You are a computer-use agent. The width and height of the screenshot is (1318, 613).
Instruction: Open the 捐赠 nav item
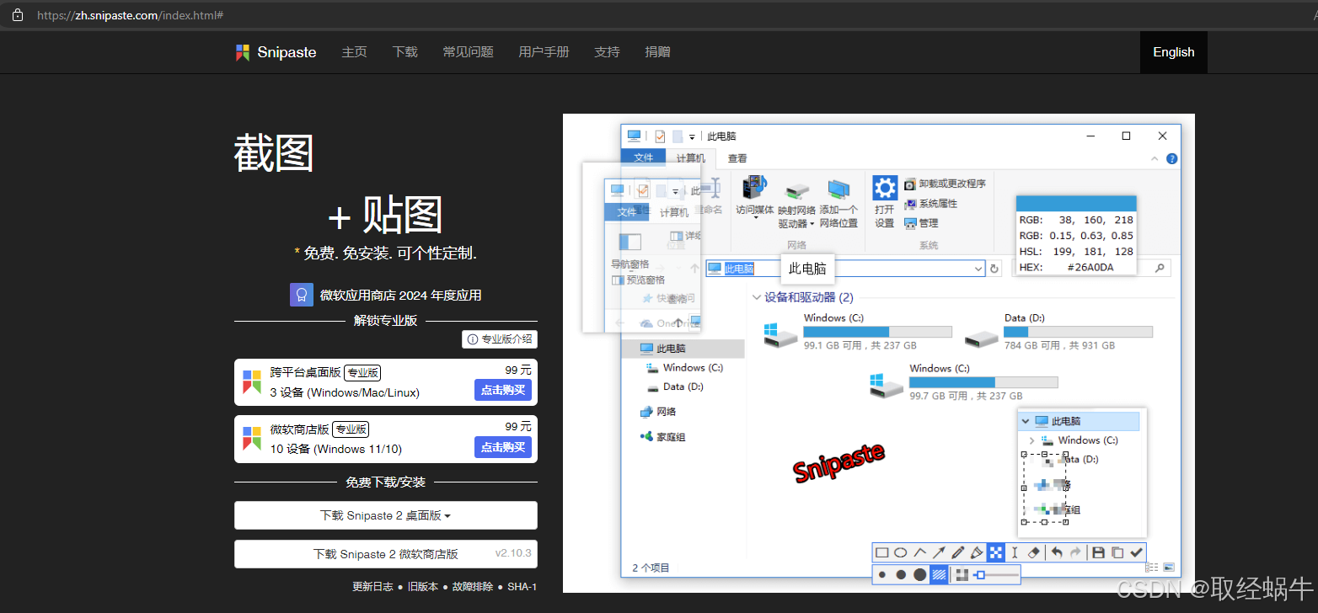point(657,52)
